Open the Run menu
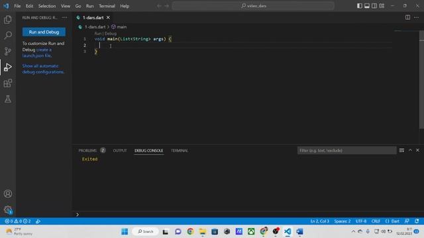Screen dimensions: 424x238 (x=90, y=6)
